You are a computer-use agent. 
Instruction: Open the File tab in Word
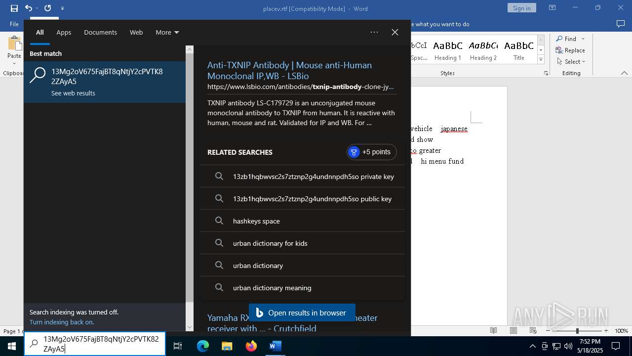tap(14, 24)
